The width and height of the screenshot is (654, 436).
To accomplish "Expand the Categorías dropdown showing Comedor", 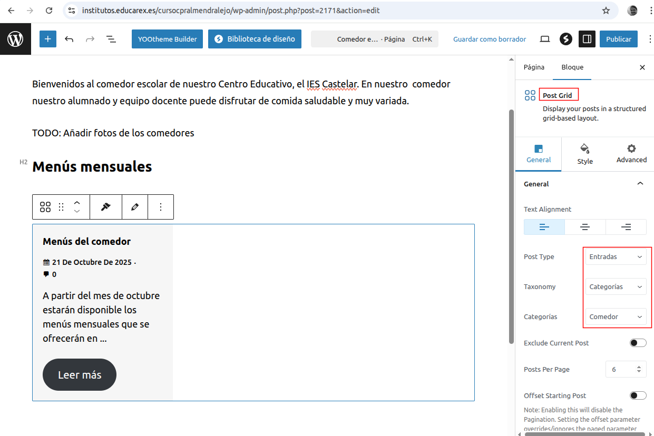I will pyautogui.click(x=616, y=317).
